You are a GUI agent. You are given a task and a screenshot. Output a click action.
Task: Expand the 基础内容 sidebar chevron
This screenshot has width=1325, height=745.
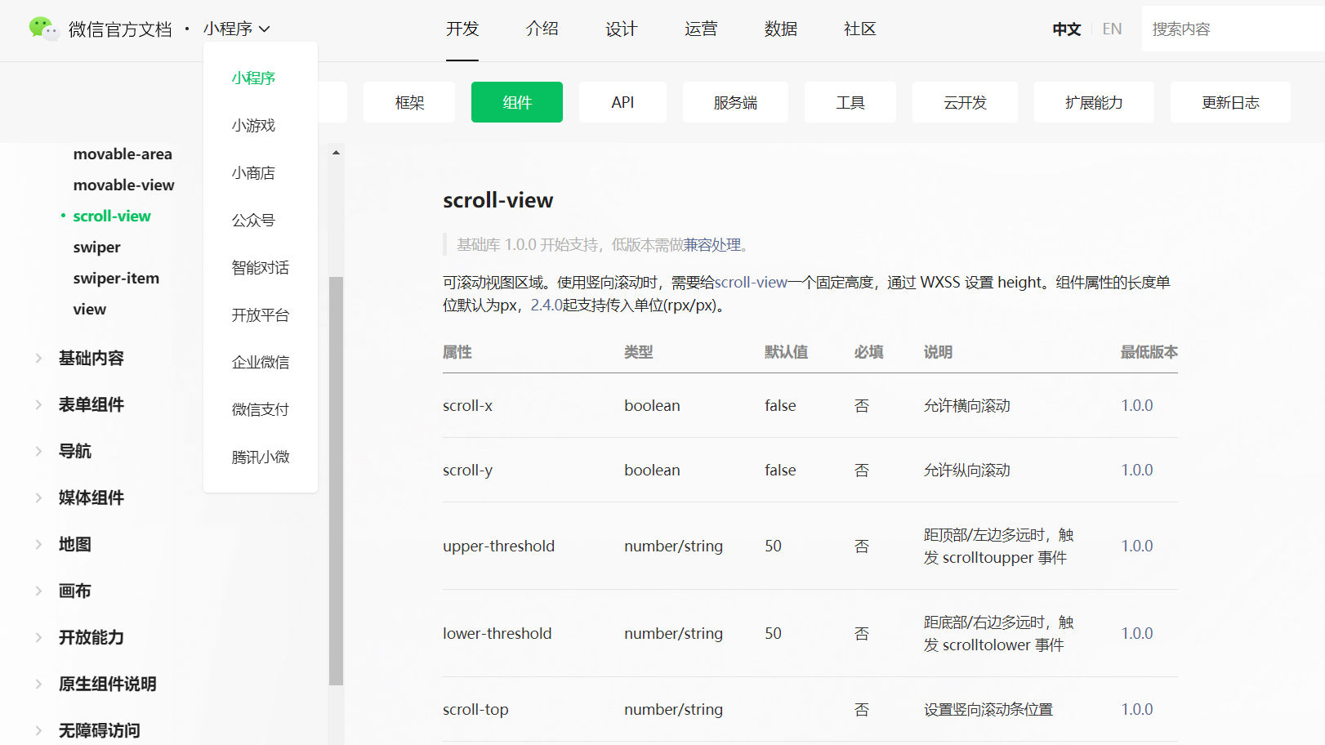(x=38, y=358)
